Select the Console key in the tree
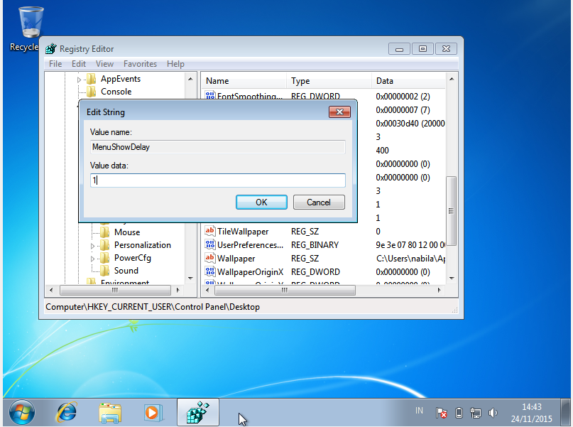 coord(116,92)
